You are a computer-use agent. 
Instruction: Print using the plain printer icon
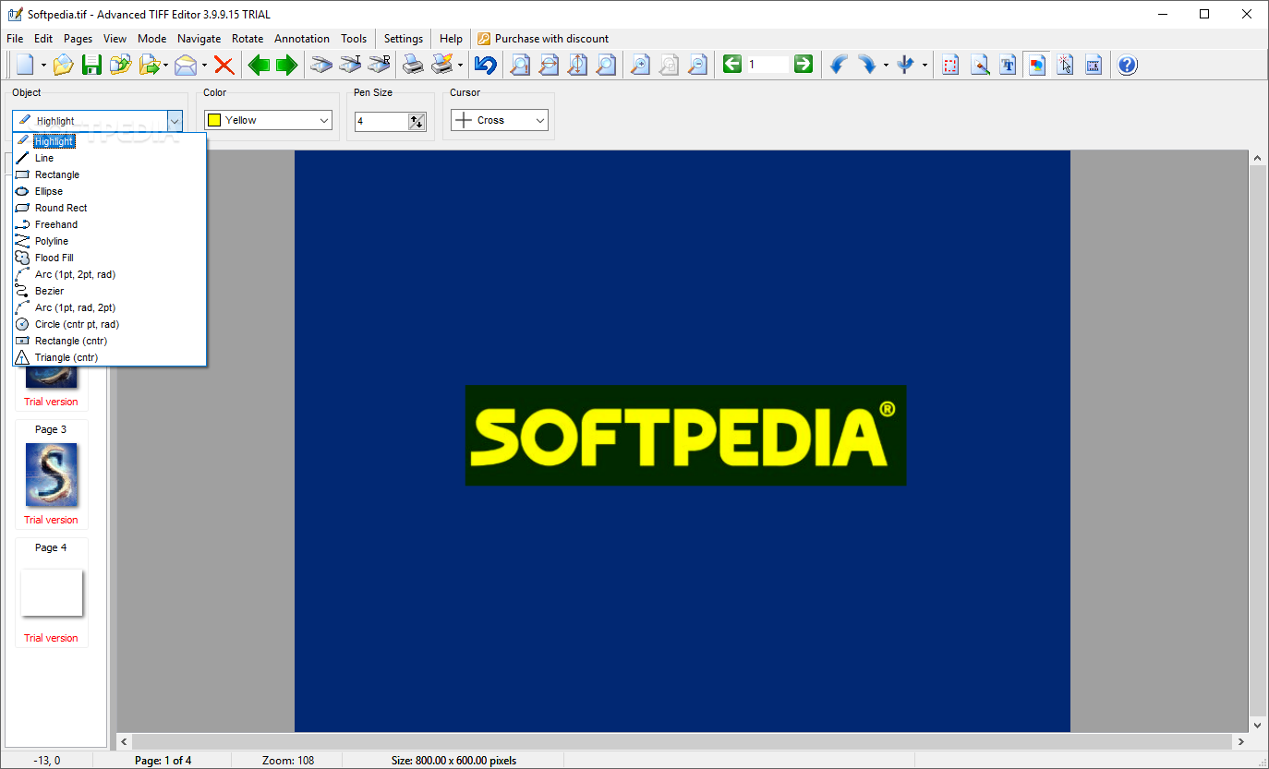(413, 65)
